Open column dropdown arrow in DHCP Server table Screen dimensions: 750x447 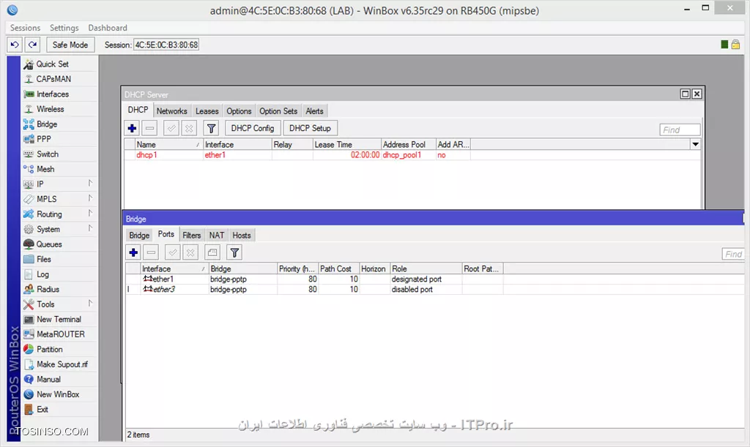(x=696, y=144)
